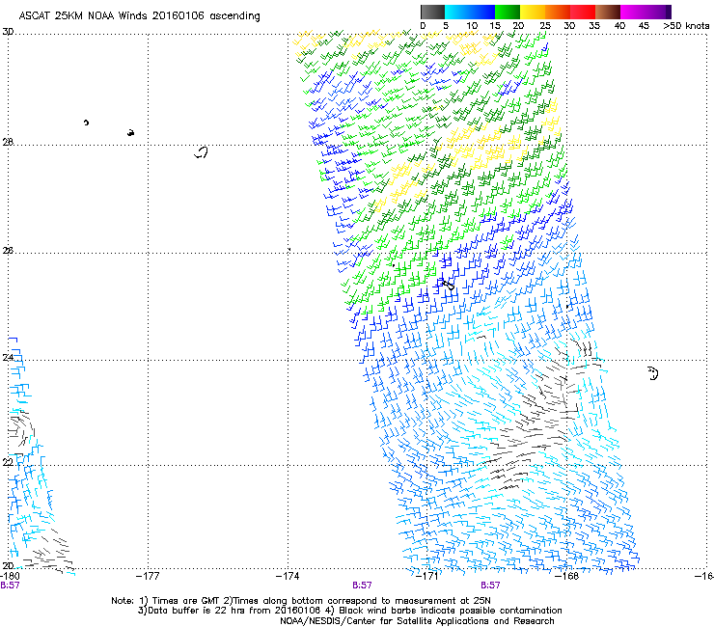The width and height of the screenshot is (714, 627).
Task: Click the '45' label under the color scale
Action: (644, 26)
